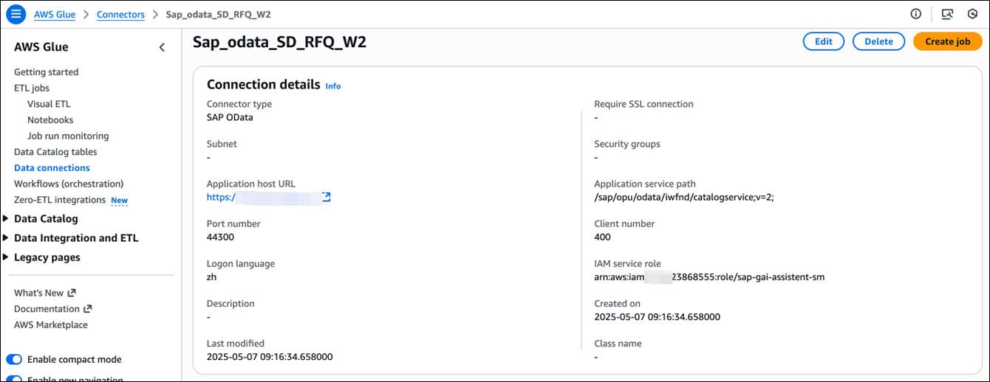Open Job run monitoring page
Screen dimensions: 990x382
click(x=68, y=136)
